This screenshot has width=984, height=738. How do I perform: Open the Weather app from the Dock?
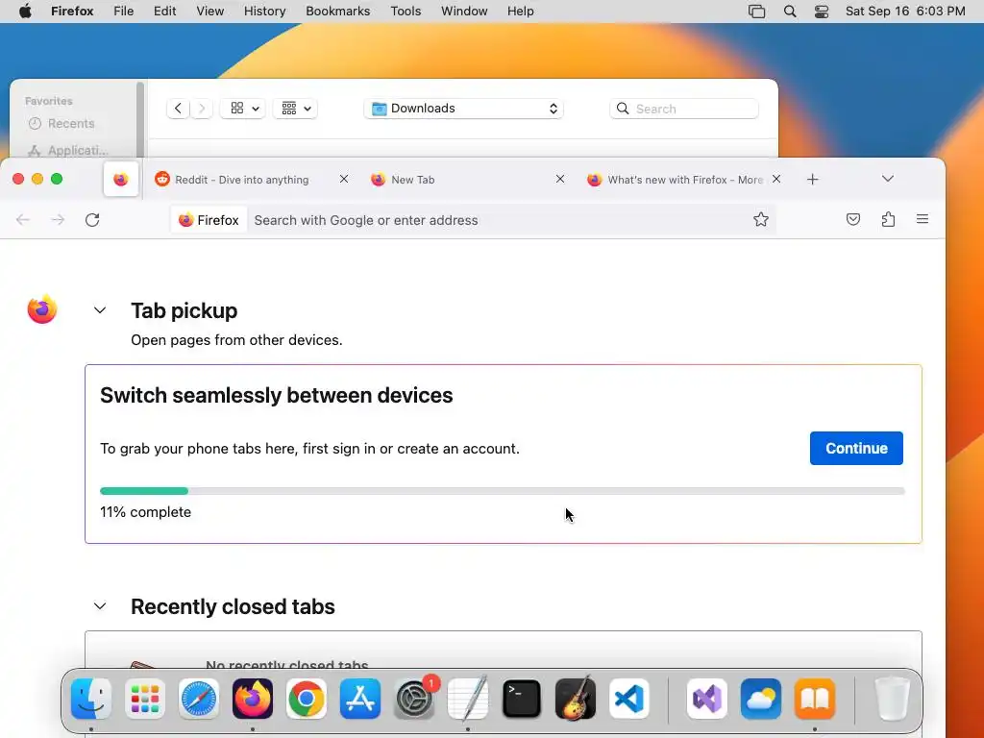(x=761, y=699)
